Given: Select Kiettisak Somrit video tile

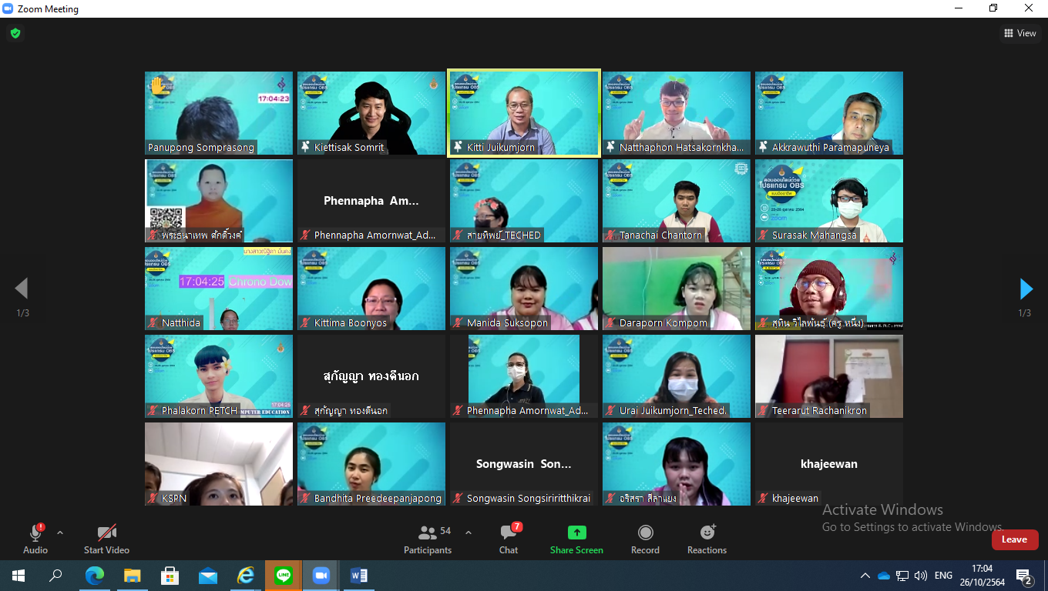Looking at the screenshot, I should (371, 113).
